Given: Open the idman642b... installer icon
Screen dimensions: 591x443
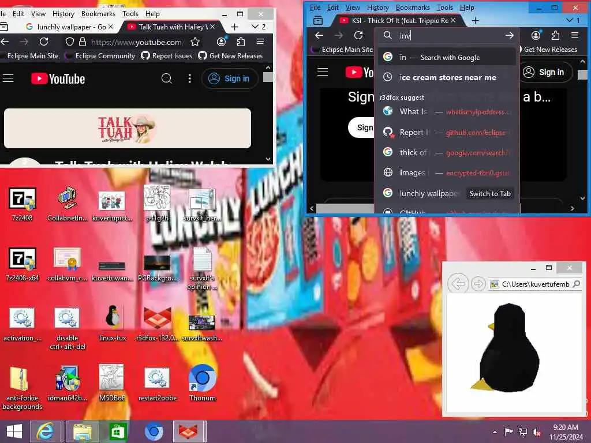Looking at the screenshot, I should coord(67,384).
